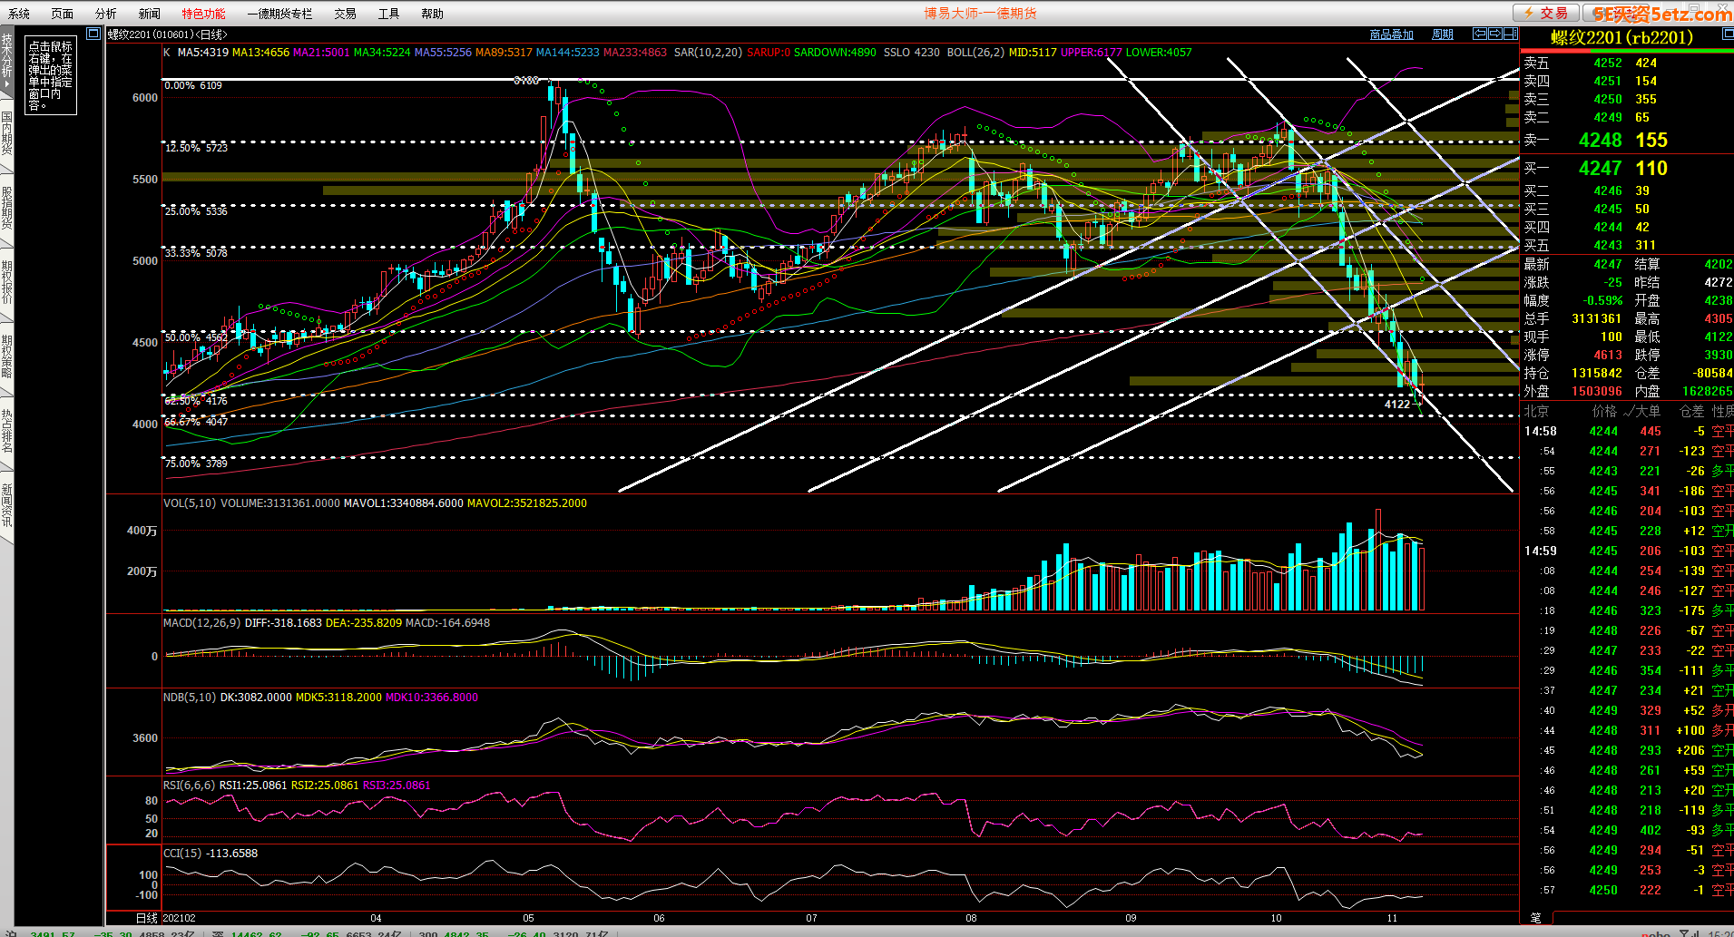The image size is (1734, 937).
Task: Click the 螺纹2201 (010601)<日线> chart title
Action: click(167, 34)
